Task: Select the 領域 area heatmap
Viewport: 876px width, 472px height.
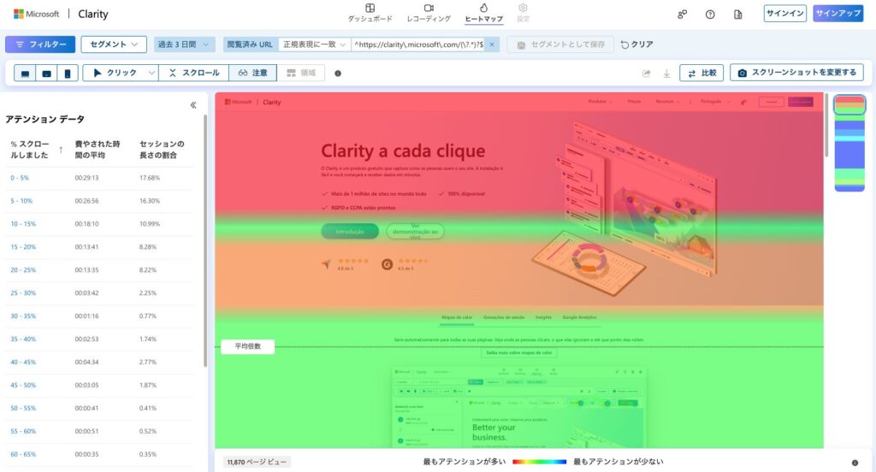Action: [x=301, y=73]
